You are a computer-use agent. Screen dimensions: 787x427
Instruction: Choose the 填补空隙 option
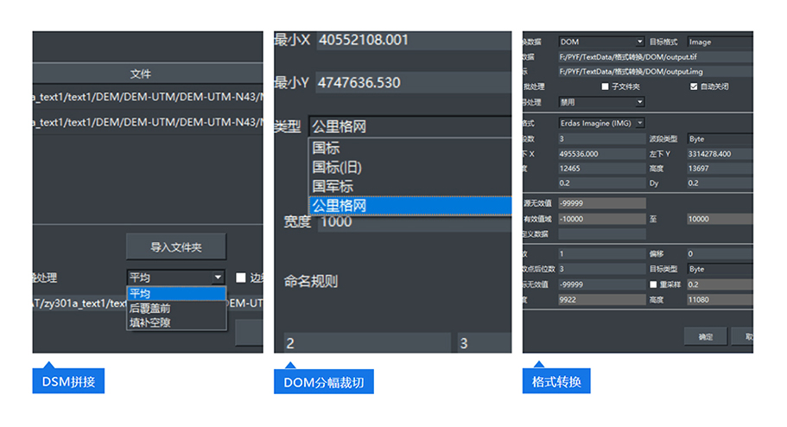click(x=150, y=322)
